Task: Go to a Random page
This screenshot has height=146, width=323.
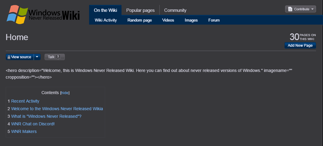Action: 139,20
